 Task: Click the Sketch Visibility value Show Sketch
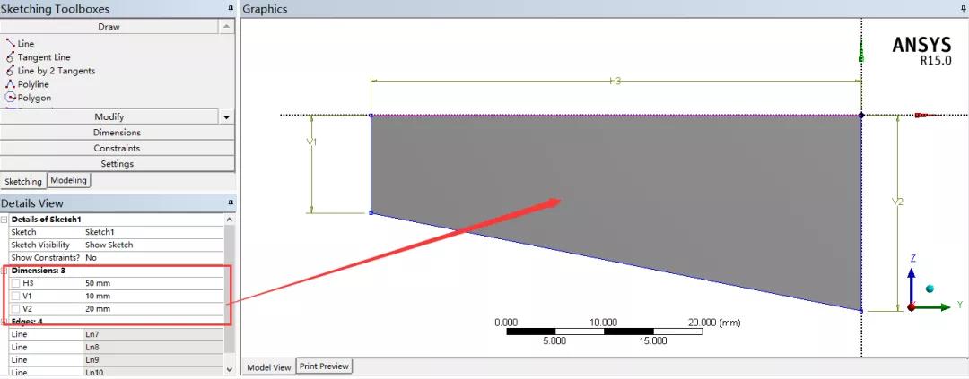pos(153,245)
